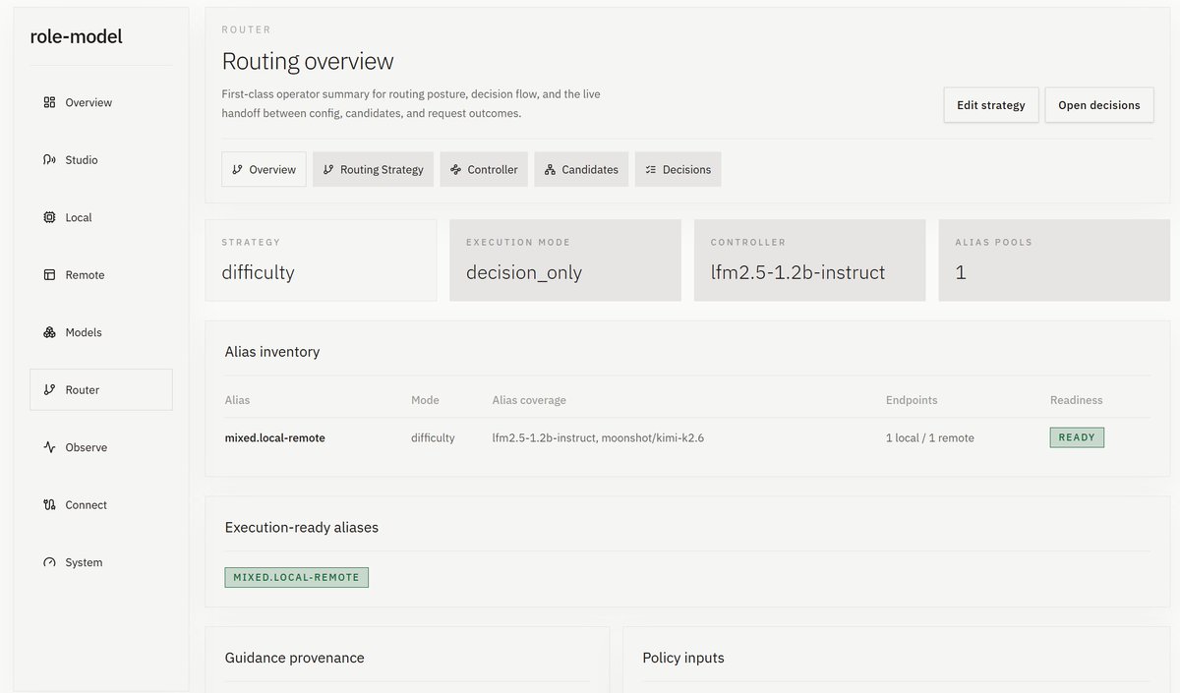Click the Candidates tab hierarchy icon
Image resolution: width=1180 pixels, height=693 pixels.
pos(550,169)
